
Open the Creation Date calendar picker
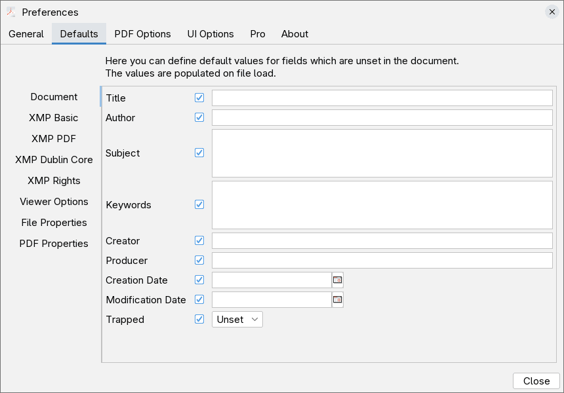pyautogui.click(x=338, y=280)
